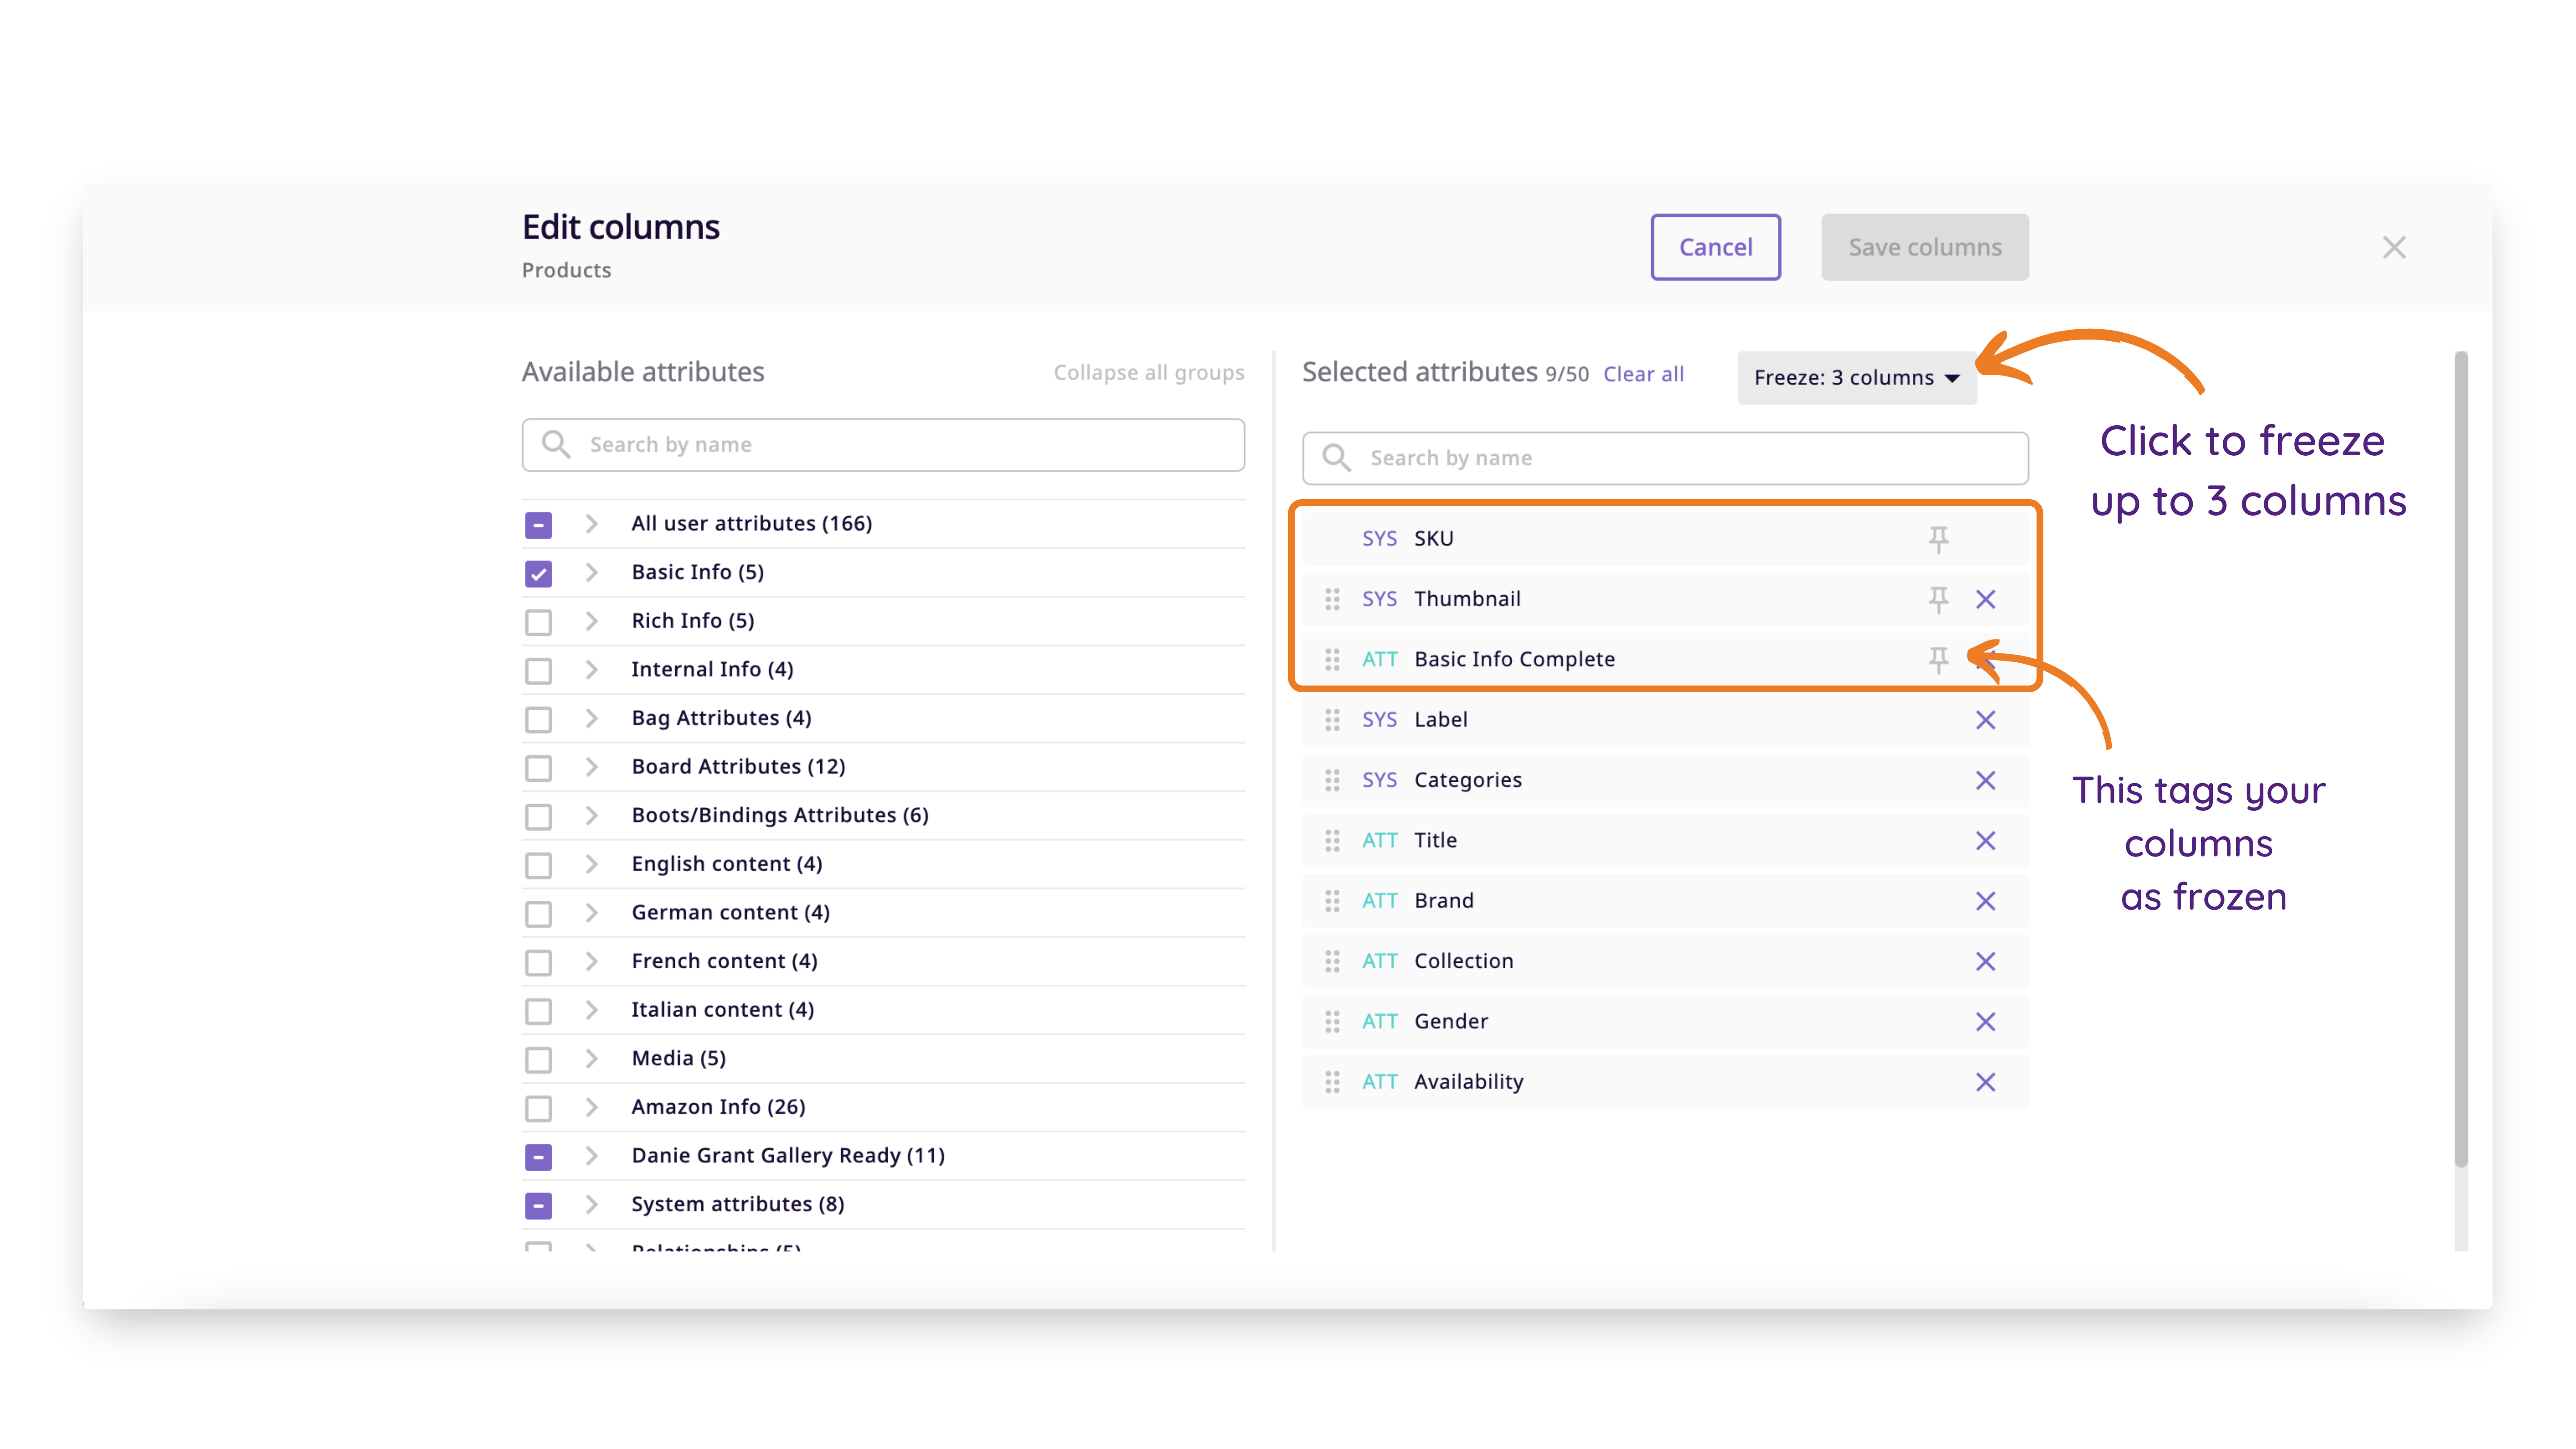The width and height of the screenshot is (2576, 1449).
Task: Click the drag handle on the Title row
Action: (x=1332, y=841)
